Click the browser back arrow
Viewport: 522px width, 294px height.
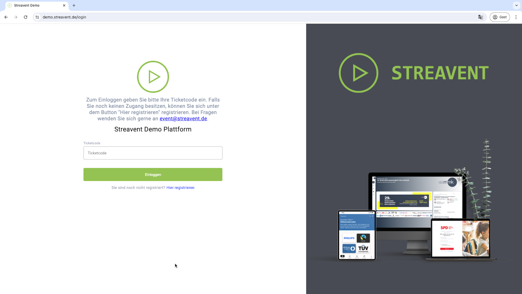(6, 17)
